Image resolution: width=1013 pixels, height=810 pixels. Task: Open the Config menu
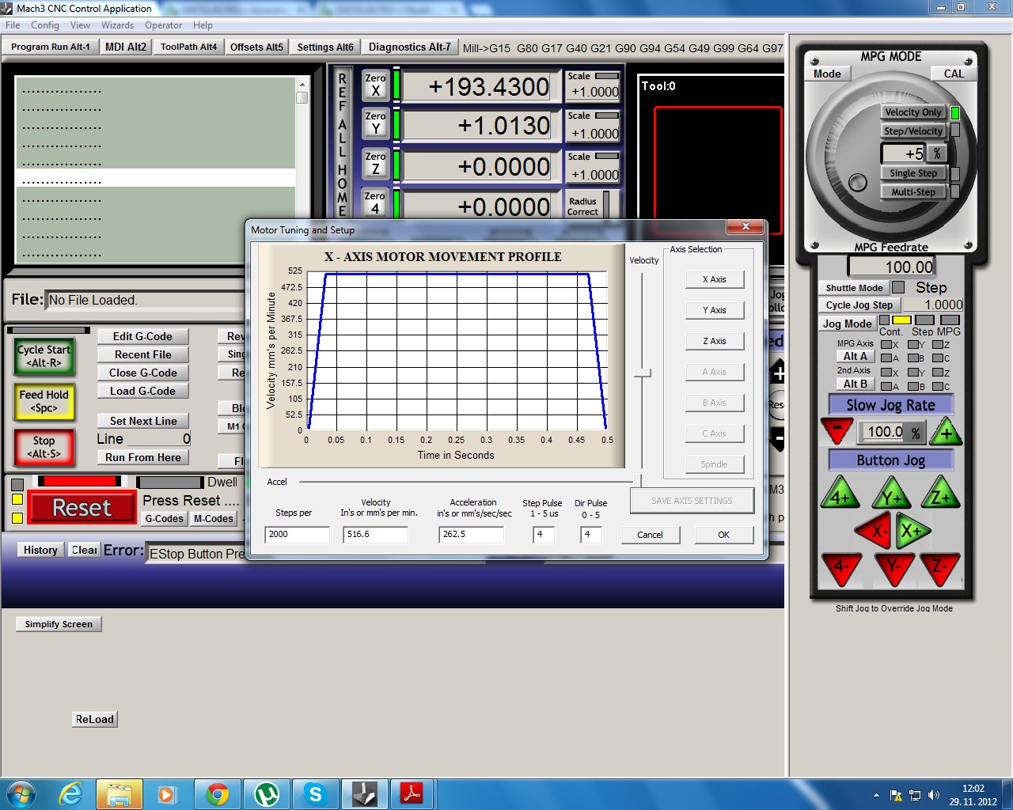[45, 25]
